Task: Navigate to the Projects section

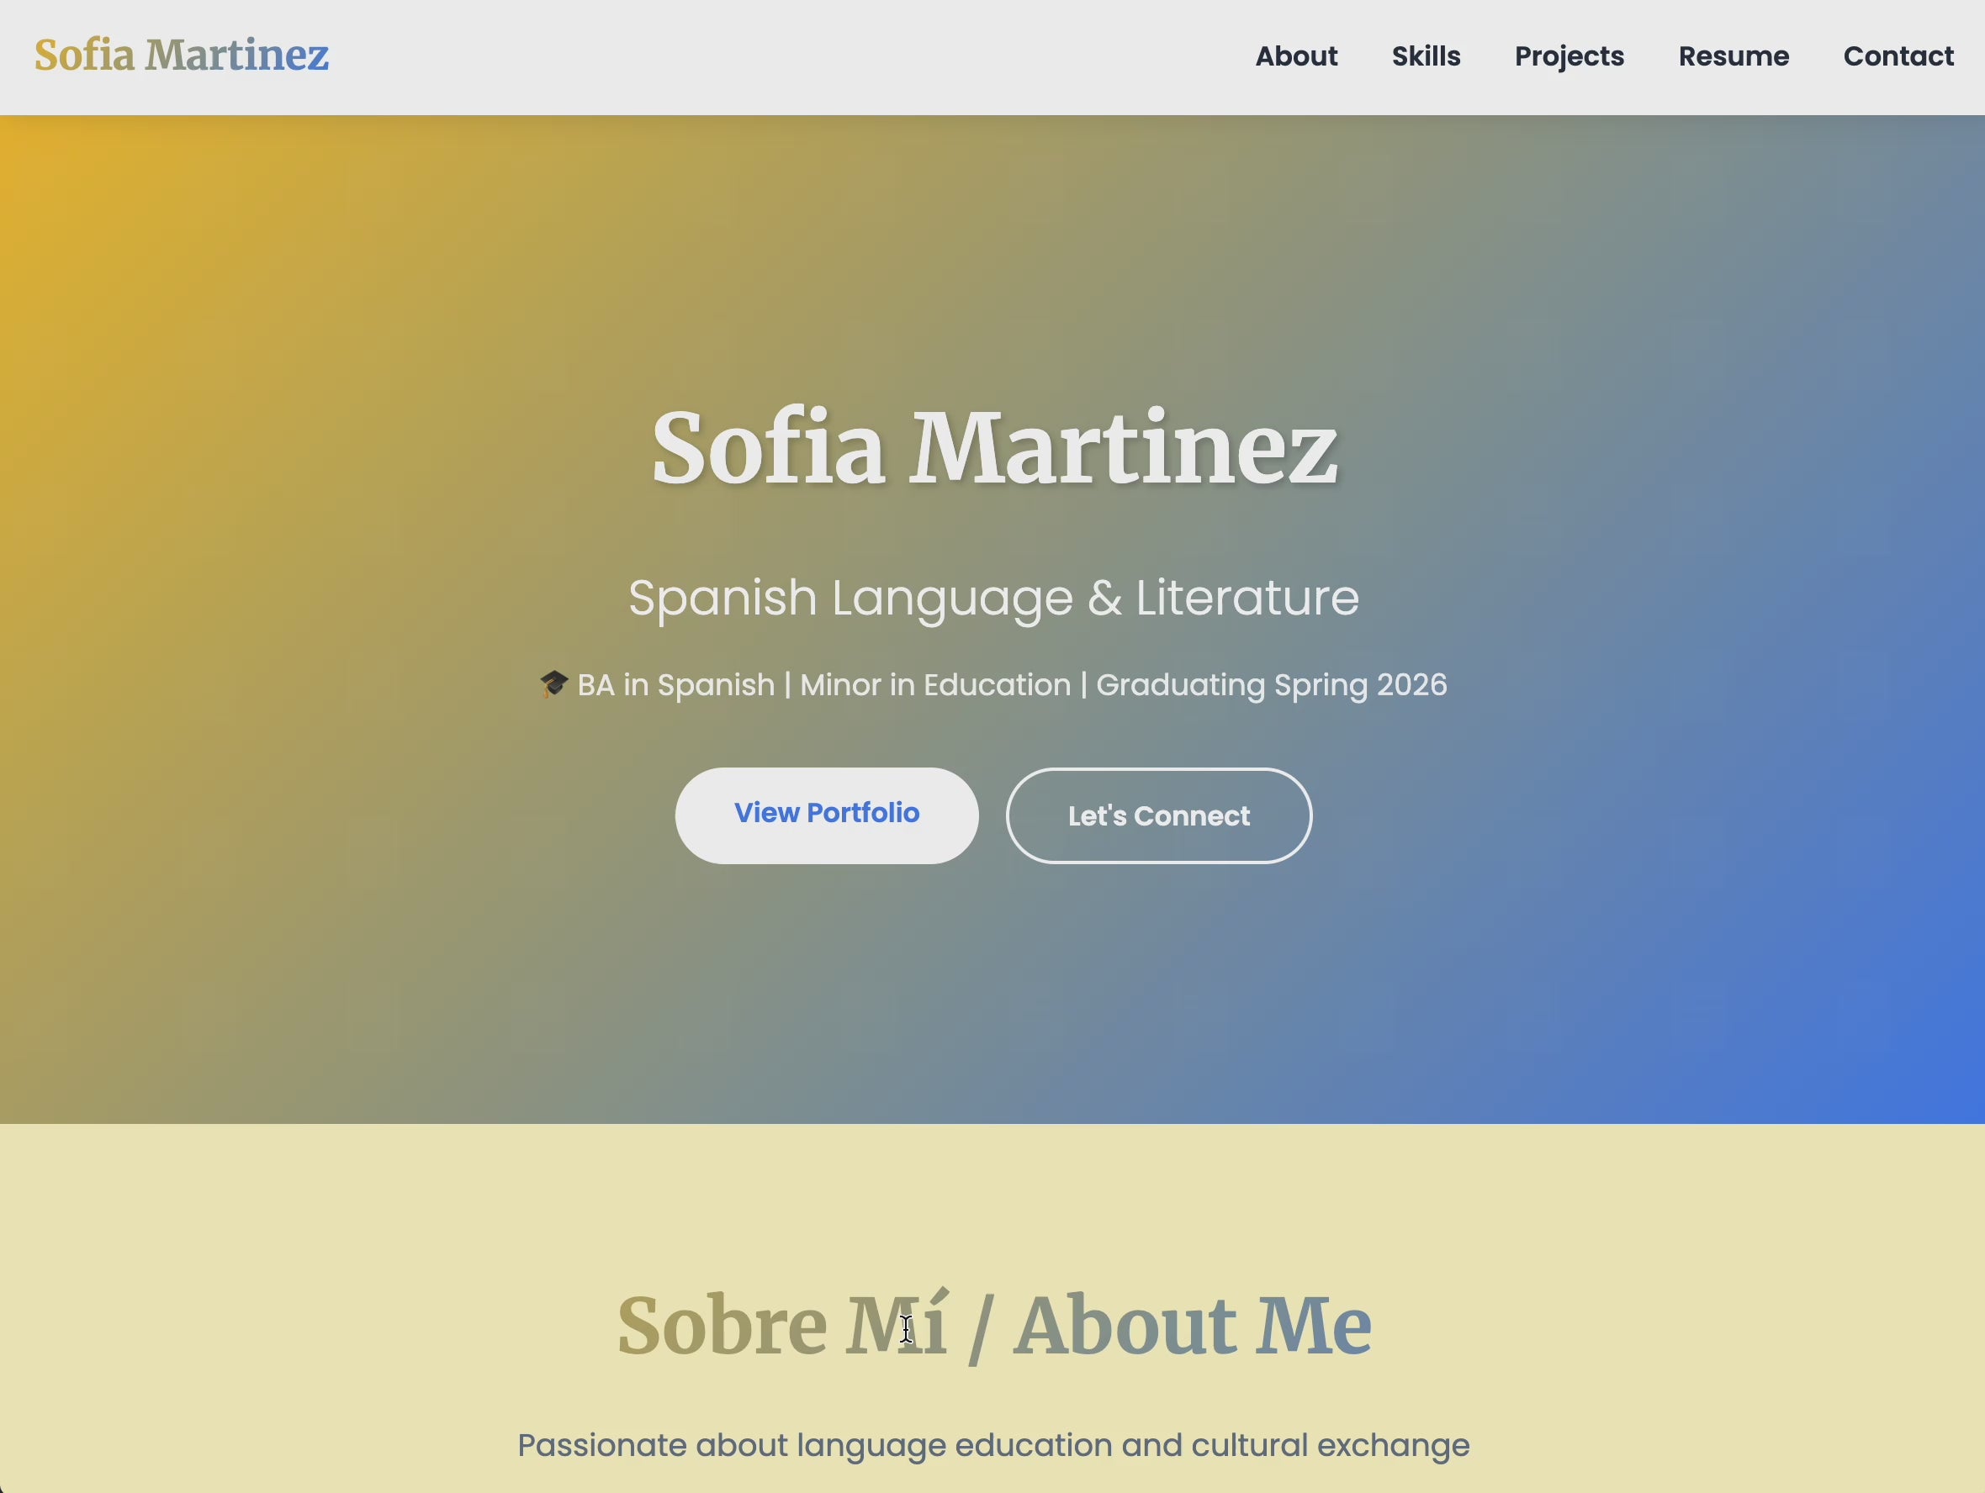Action: pos(1569,55)
